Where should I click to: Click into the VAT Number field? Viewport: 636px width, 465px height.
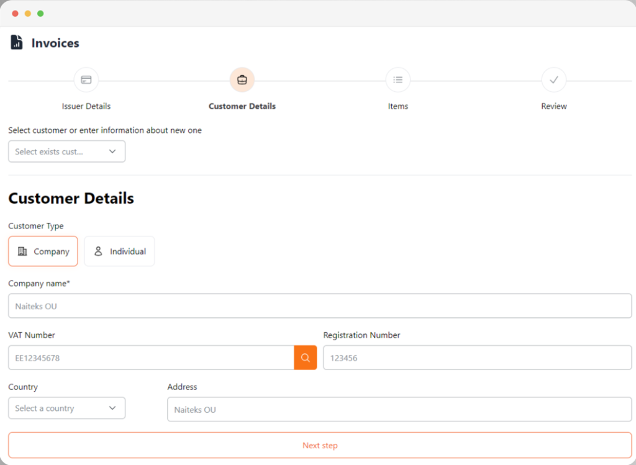click(x=151, y=358)
